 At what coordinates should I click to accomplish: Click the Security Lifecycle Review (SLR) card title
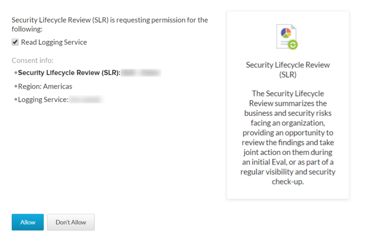point(287,70)
